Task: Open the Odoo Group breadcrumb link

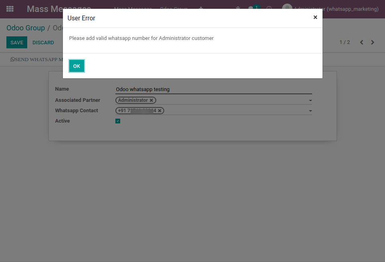Action: tap(26, 28)
